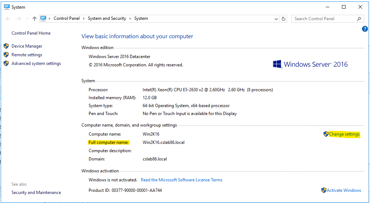
Task: Open Security and Maintenance link
Action: coord(36,193)
